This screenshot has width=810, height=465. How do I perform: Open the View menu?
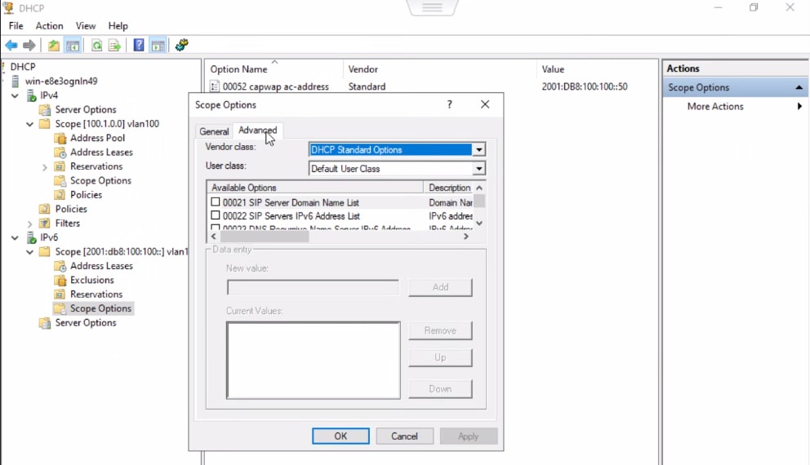[x=86, y=26]
